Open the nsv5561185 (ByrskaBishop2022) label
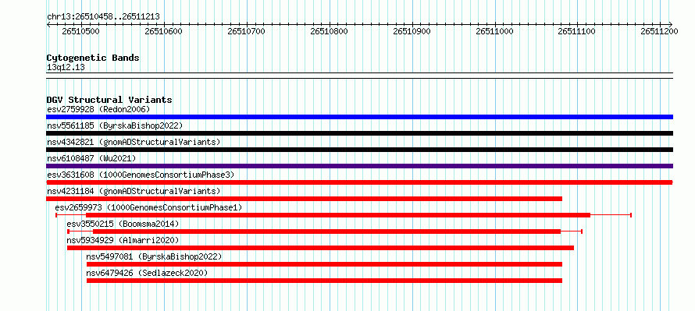Viewport: 695px width, 311px height. [x=115, y=125]
